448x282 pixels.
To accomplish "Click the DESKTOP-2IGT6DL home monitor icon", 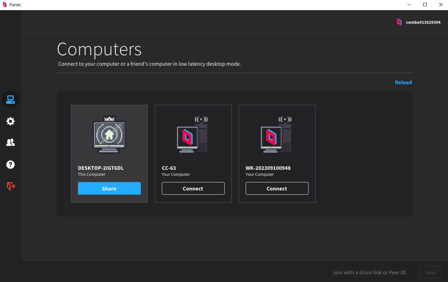I will 109,135.
